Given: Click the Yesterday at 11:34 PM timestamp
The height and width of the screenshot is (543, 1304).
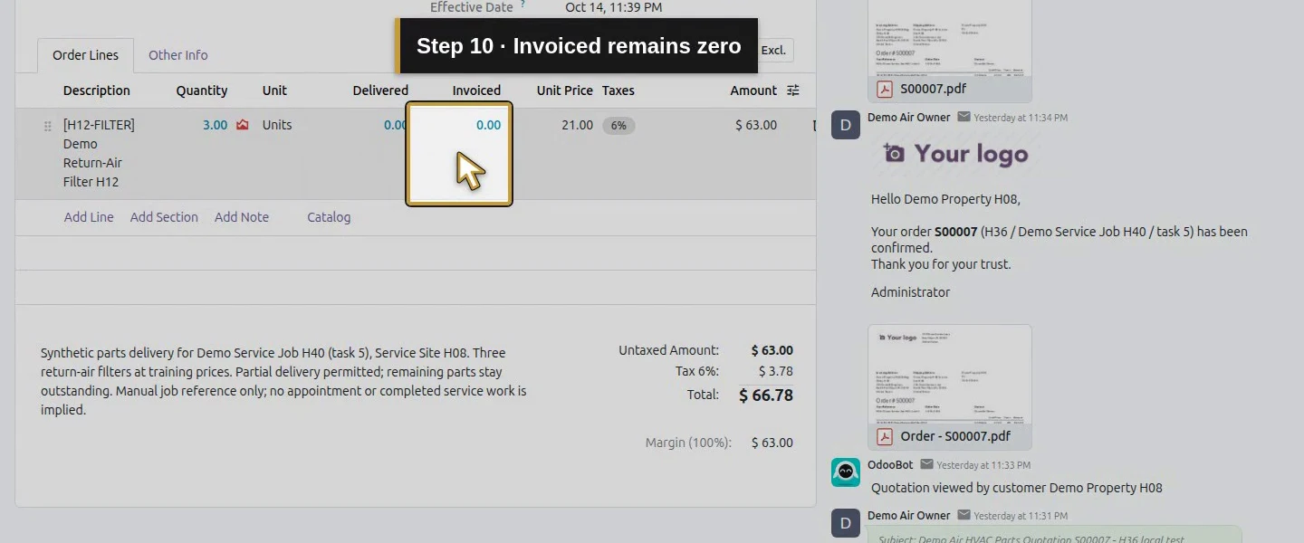Looking at the screenshot, I should pyautogui.click(x=1021, y=118).
